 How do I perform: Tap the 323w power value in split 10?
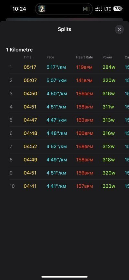pos(109,186)
